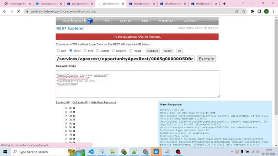Execute the REST request
278x156 pixels.
point(206,59)
